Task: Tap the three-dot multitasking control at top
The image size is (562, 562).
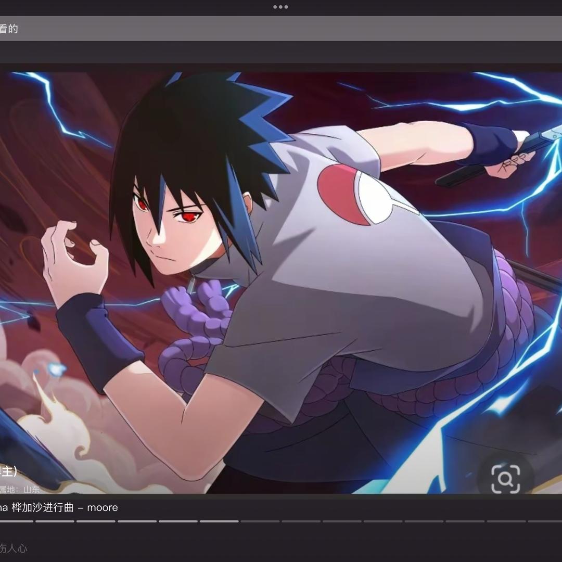Action: tap(280, 7)
